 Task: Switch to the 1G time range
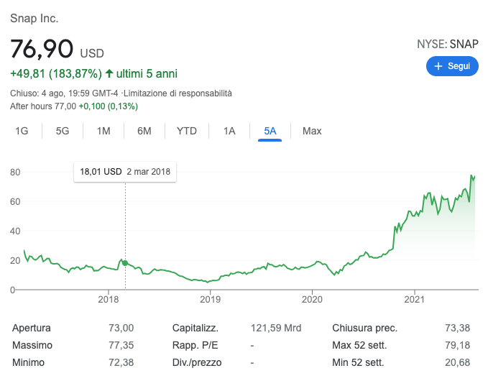pos(22,131)
